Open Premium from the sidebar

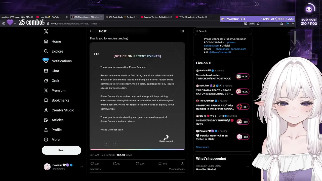(x=55, y=90)
